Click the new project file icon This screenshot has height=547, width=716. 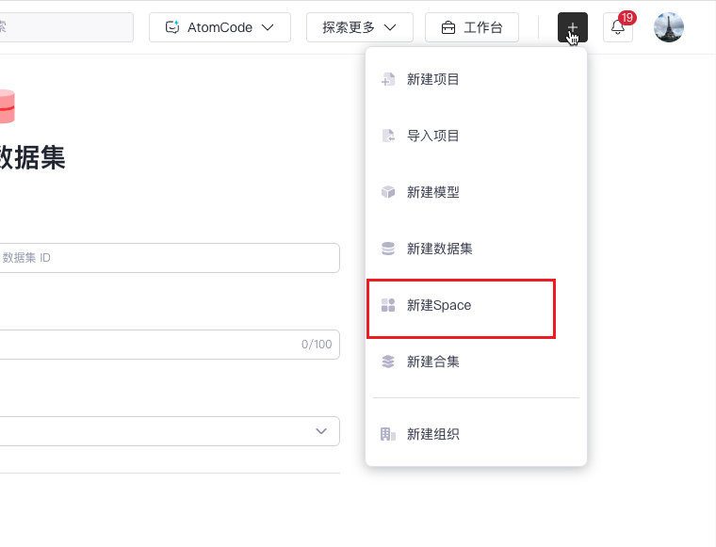pos(388,79)
